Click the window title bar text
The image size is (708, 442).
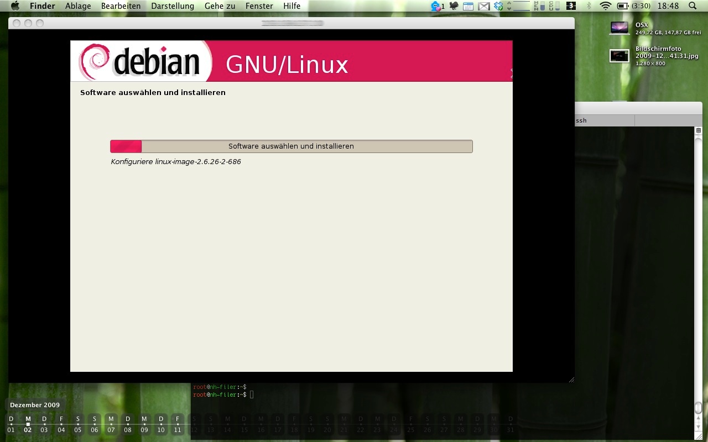tap(292, 23)
